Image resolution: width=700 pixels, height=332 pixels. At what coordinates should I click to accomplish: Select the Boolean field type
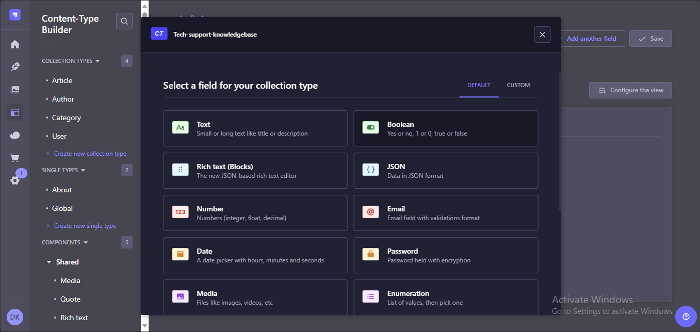[446, 128]
